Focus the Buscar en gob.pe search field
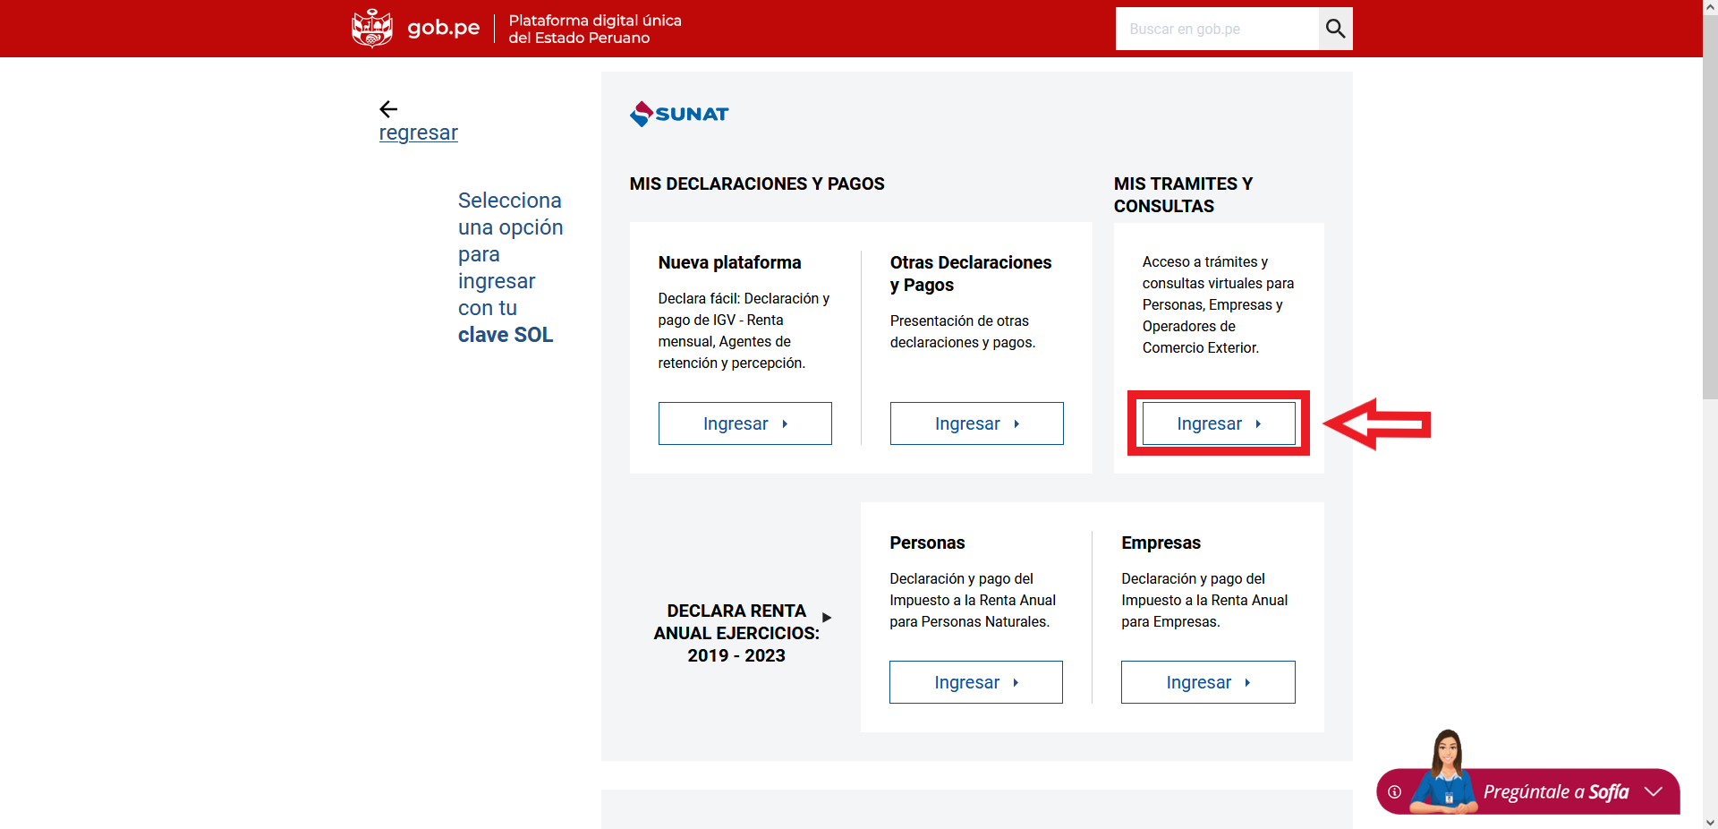The height and width of the screenshot is (829, 1718). point(1217,29)
